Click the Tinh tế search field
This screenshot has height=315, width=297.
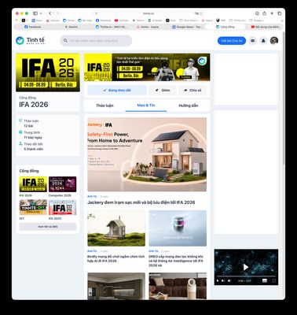[96, 41]
